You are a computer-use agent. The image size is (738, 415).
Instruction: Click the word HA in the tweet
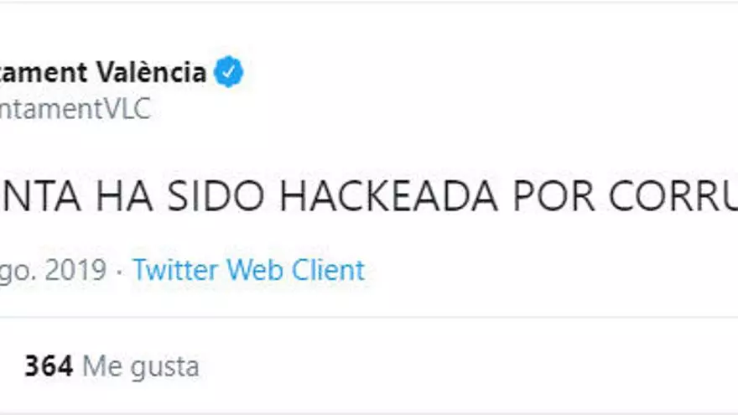pyautogui.click(x=124, y=195)
